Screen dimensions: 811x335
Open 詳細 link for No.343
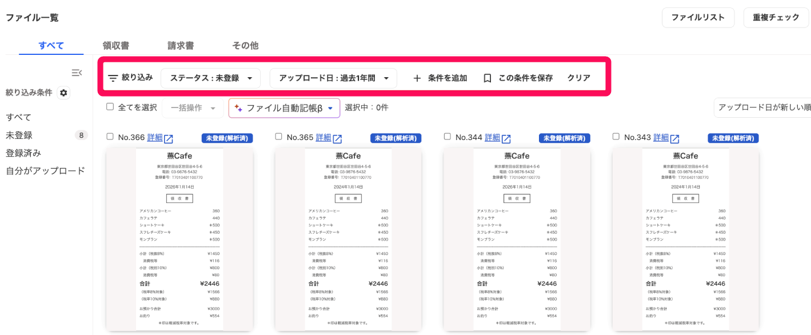pos(661,138)
